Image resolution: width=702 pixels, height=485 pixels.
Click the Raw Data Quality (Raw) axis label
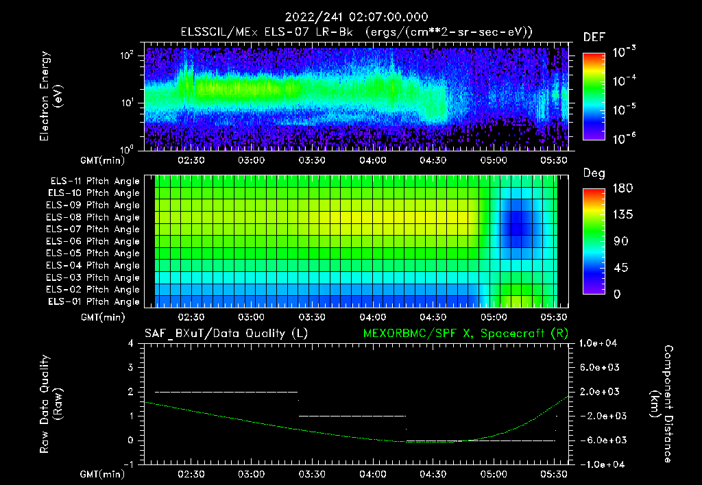click(x=51, y=403)
